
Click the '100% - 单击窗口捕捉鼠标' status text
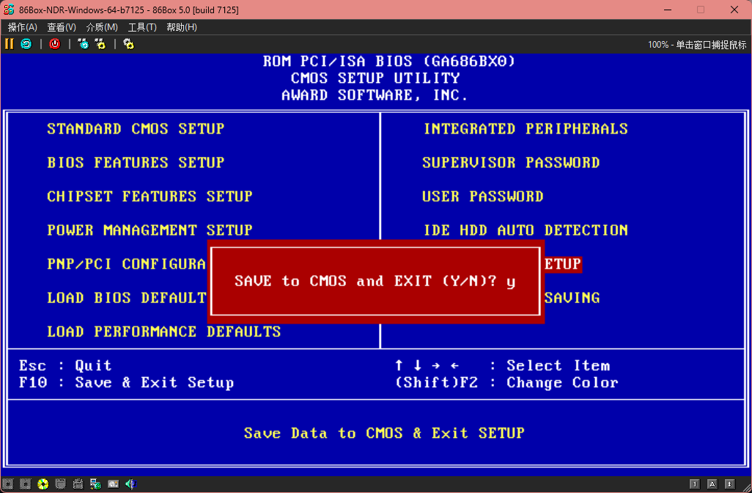pyautogui.click(x=697, y=45)
